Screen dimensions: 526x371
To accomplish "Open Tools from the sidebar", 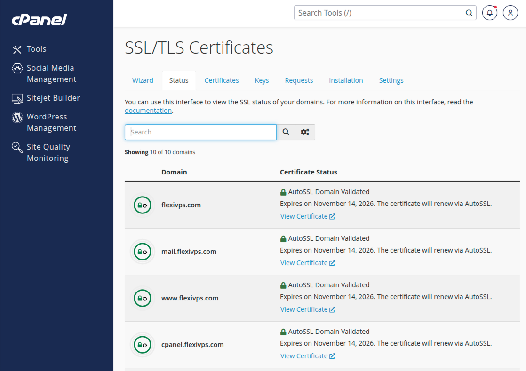I will 36,49.
